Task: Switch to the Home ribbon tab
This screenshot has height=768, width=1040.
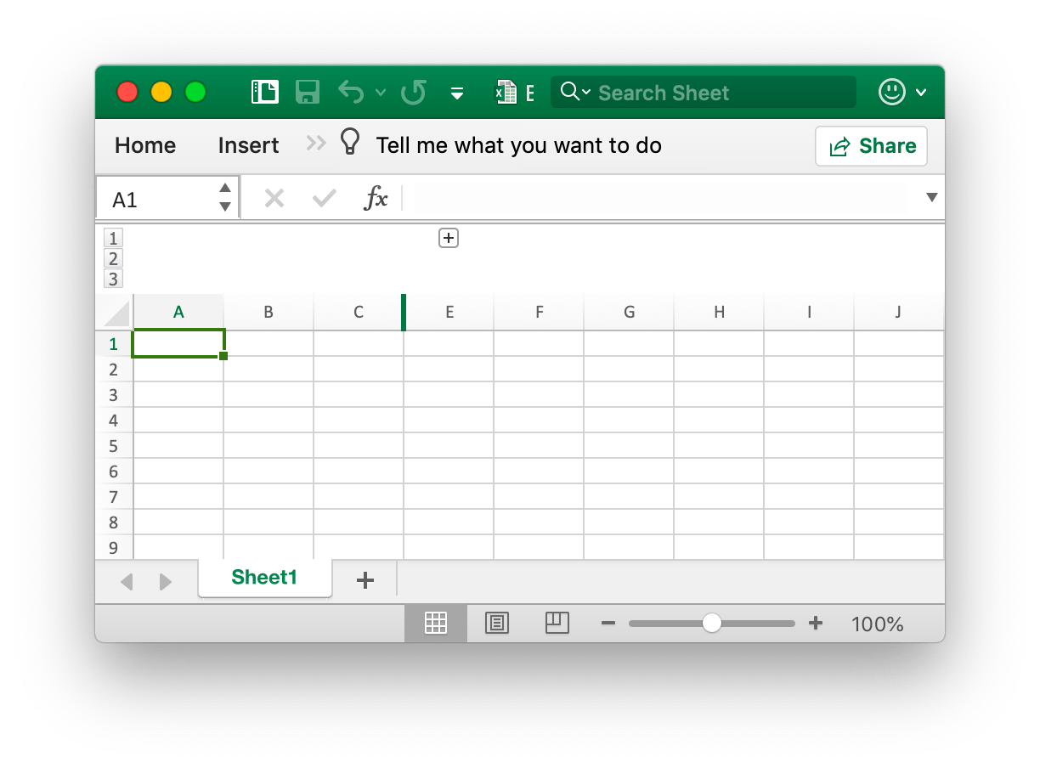Action: coord(145,145)
